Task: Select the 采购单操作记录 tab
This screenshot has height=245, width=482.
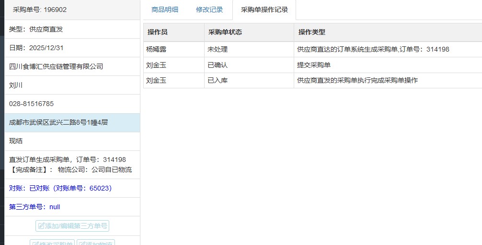Action: click(264, 10)
